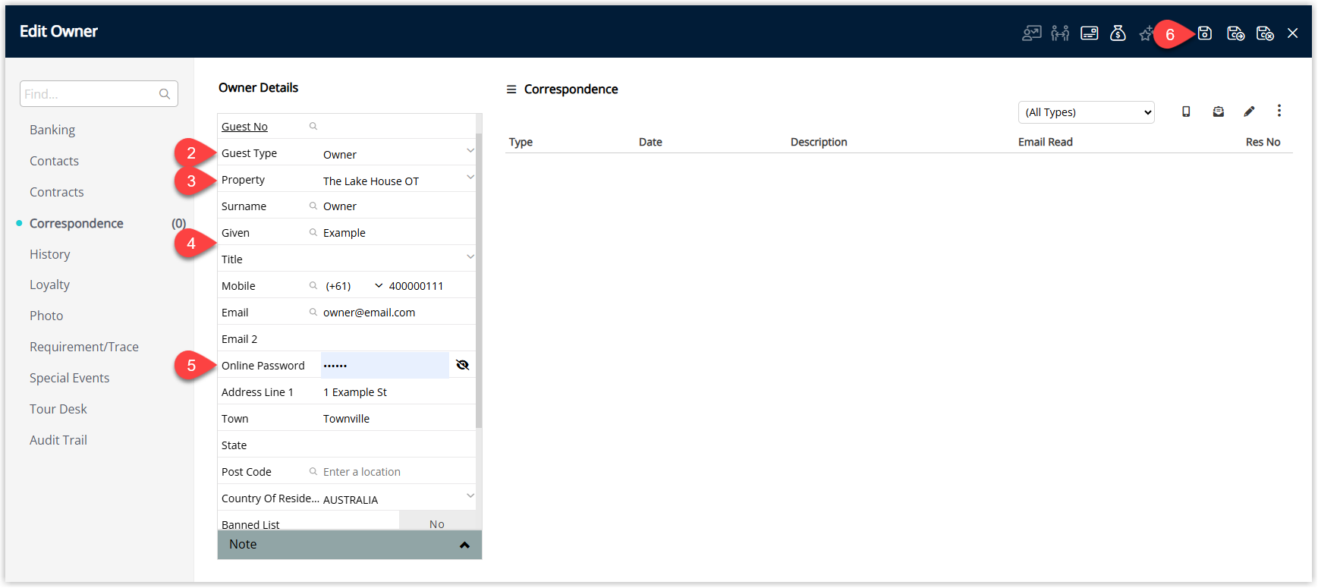Viewport: 1318px width, 588px height.
Task: Open the Audit Trail section
Action: 58,440
